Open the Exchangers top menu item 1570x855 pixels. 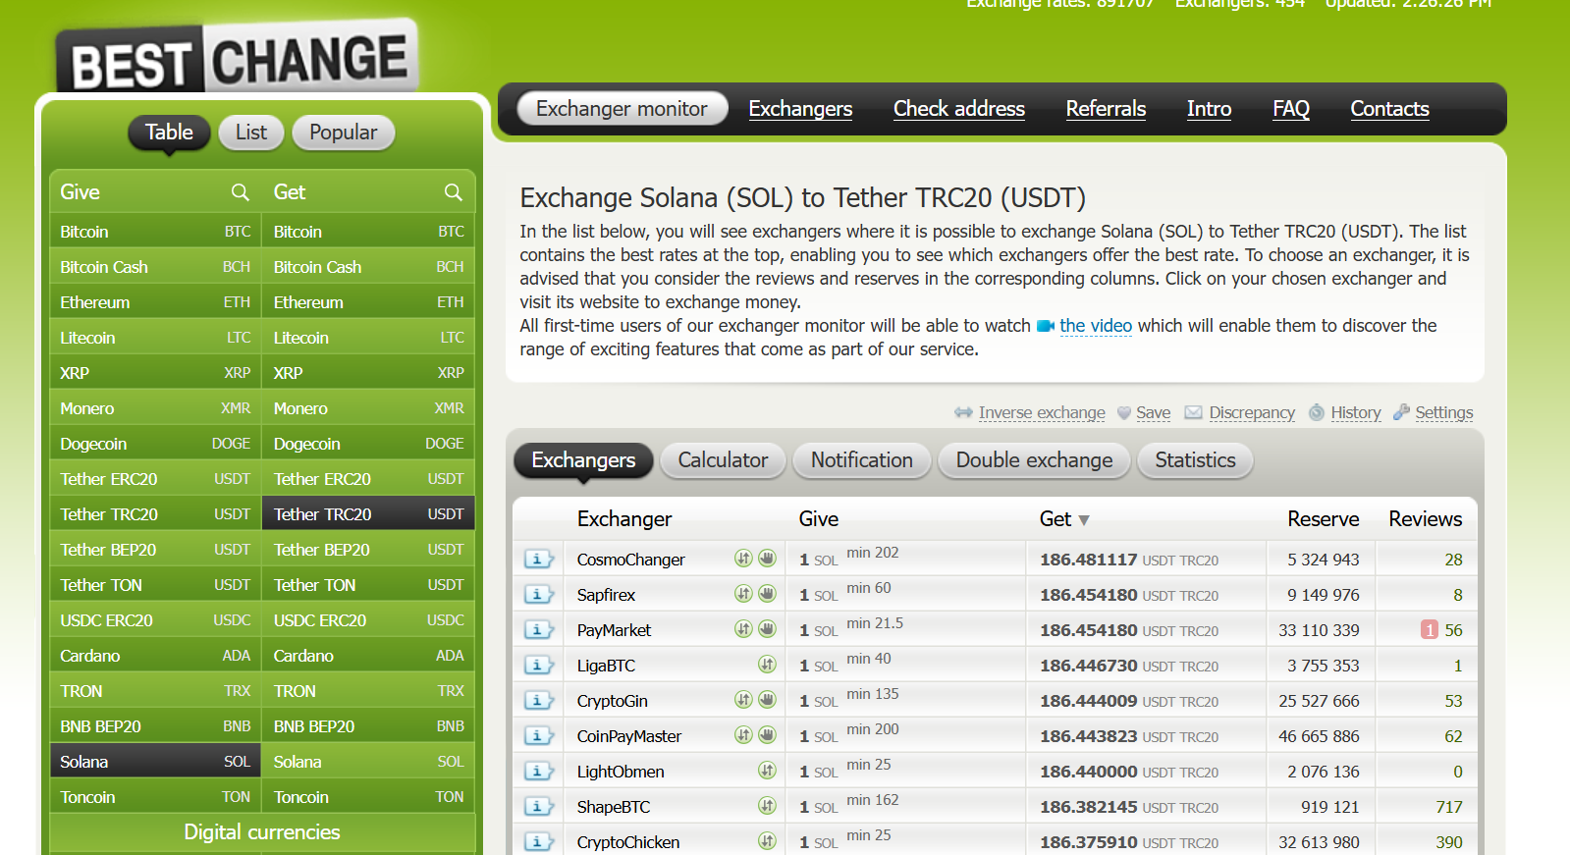[x=800, y=109]
